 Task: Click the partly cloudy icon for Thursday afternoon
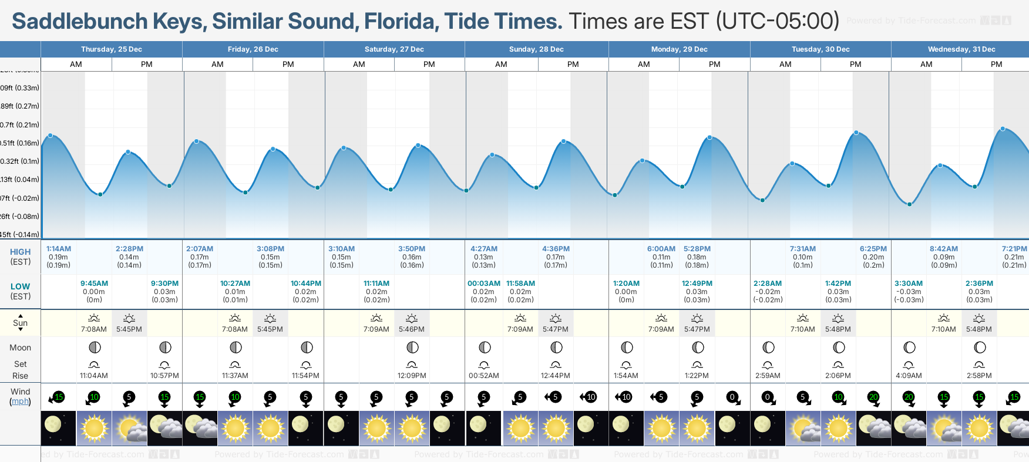[x=129, y=427]
